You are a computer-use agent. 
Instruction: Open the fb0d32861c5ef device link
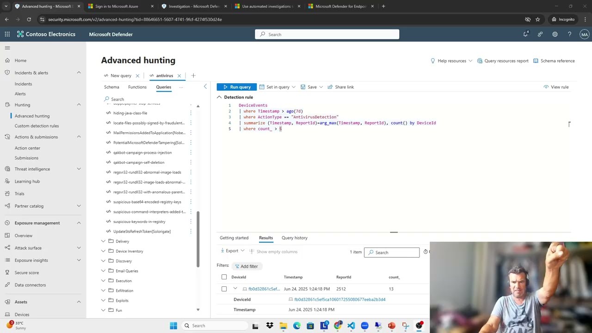coord(264,289)
